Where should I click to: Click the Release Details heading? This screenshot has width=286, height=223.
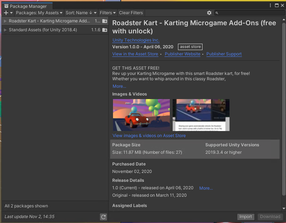(128, 180)
